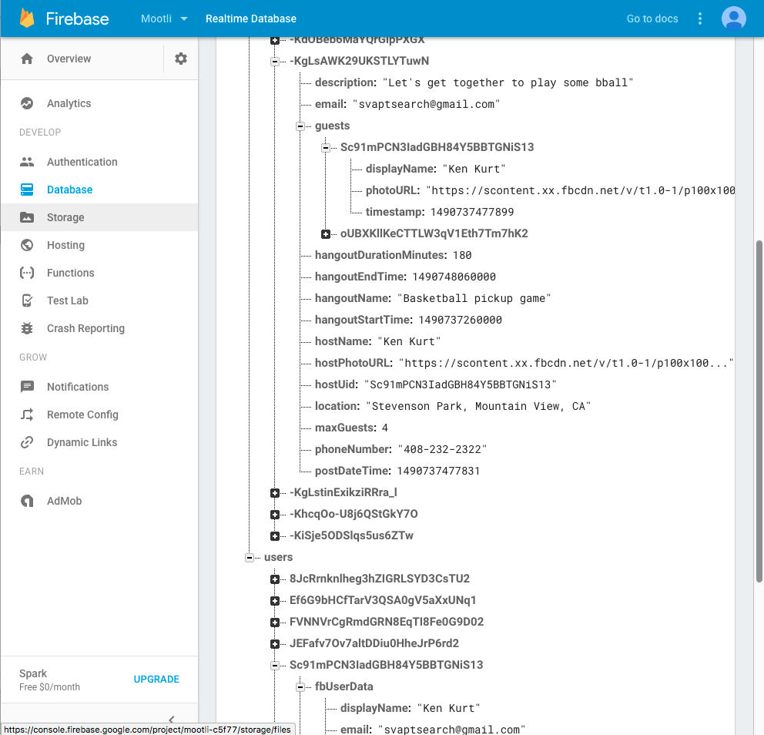
Task: Select Overview in the sidebar
Action: pyautogui.click(x=69, y=59)
